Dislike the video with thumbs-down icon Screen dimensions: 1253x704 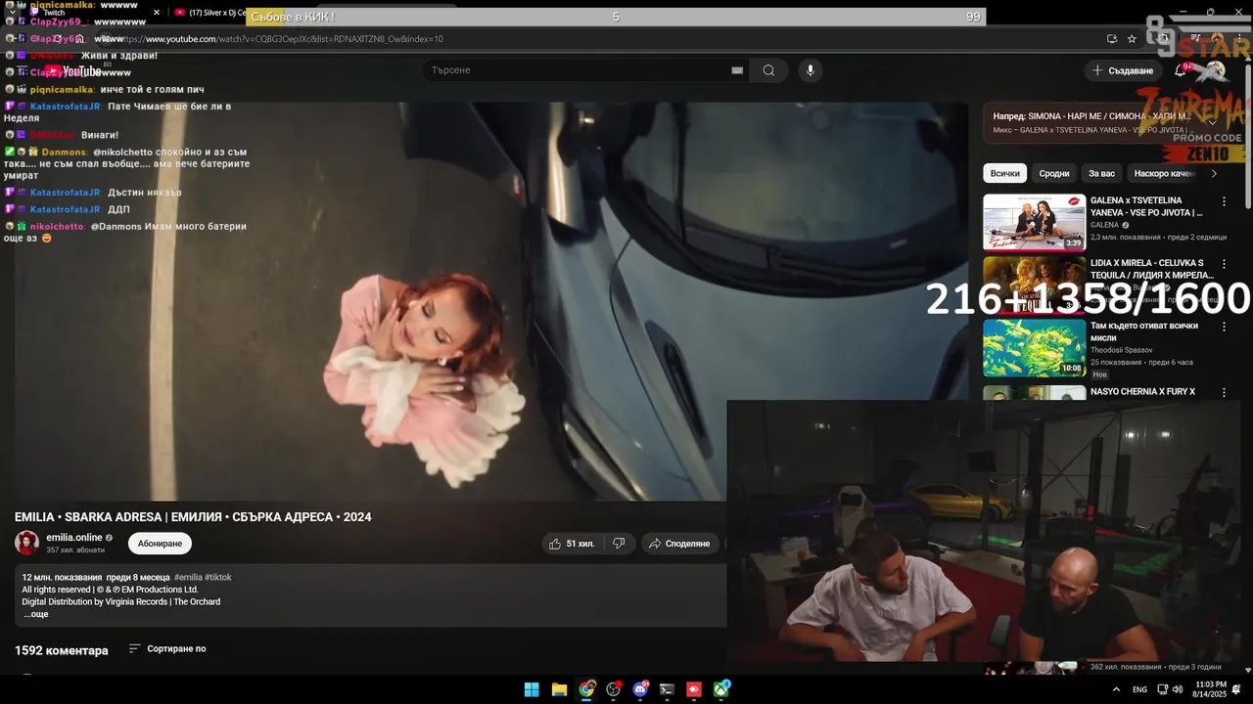coord(619,544)
